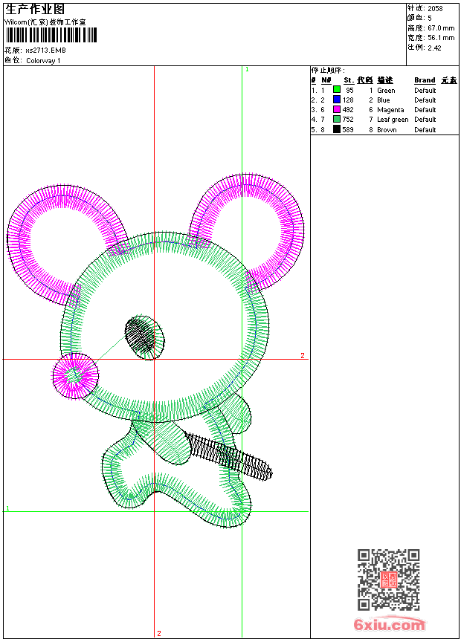This screenshot has height=639, width=461.
Task: Click the 'Default' brand in Green row
Action: click(x=425, y=91)
